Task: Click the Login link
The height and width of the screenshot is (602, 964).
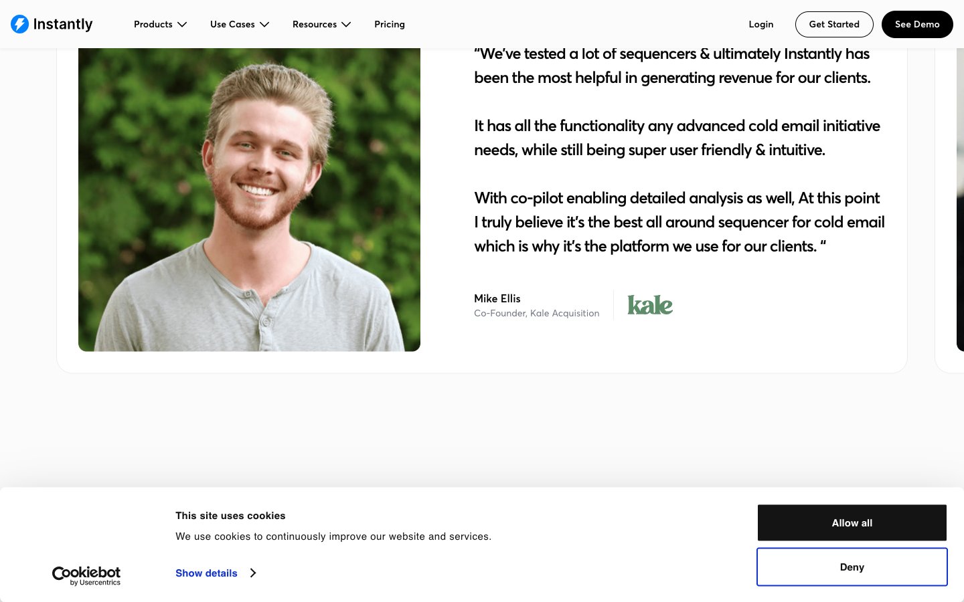Action: [x=760, y=24]
